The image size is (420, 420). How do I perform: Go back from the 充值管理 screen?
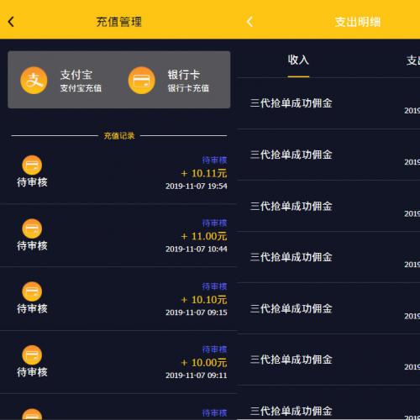click(x=11, y=22)
